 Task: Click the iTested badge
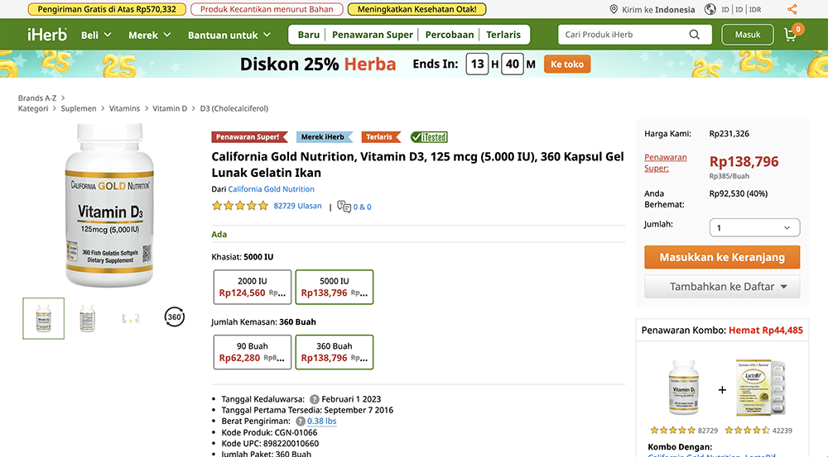(428, 137)
